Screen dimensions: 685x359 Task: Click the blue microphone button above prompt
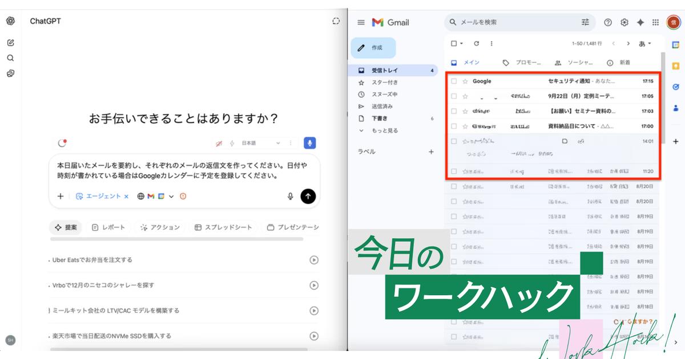pyautogui.click(x=310, y=143)
